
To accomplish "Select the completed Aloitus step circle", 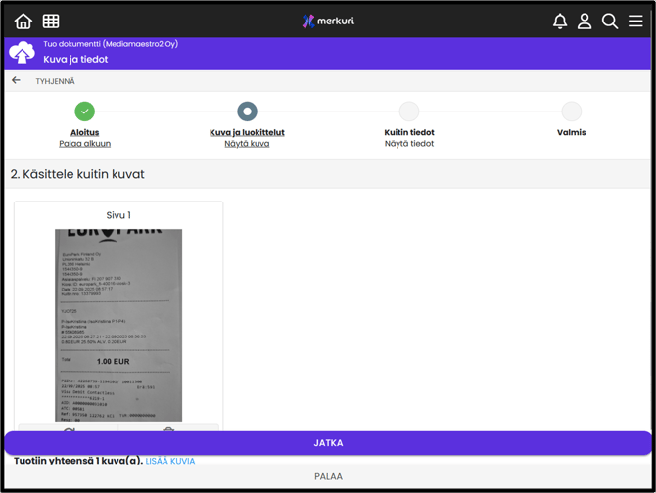I will [85, 112].
